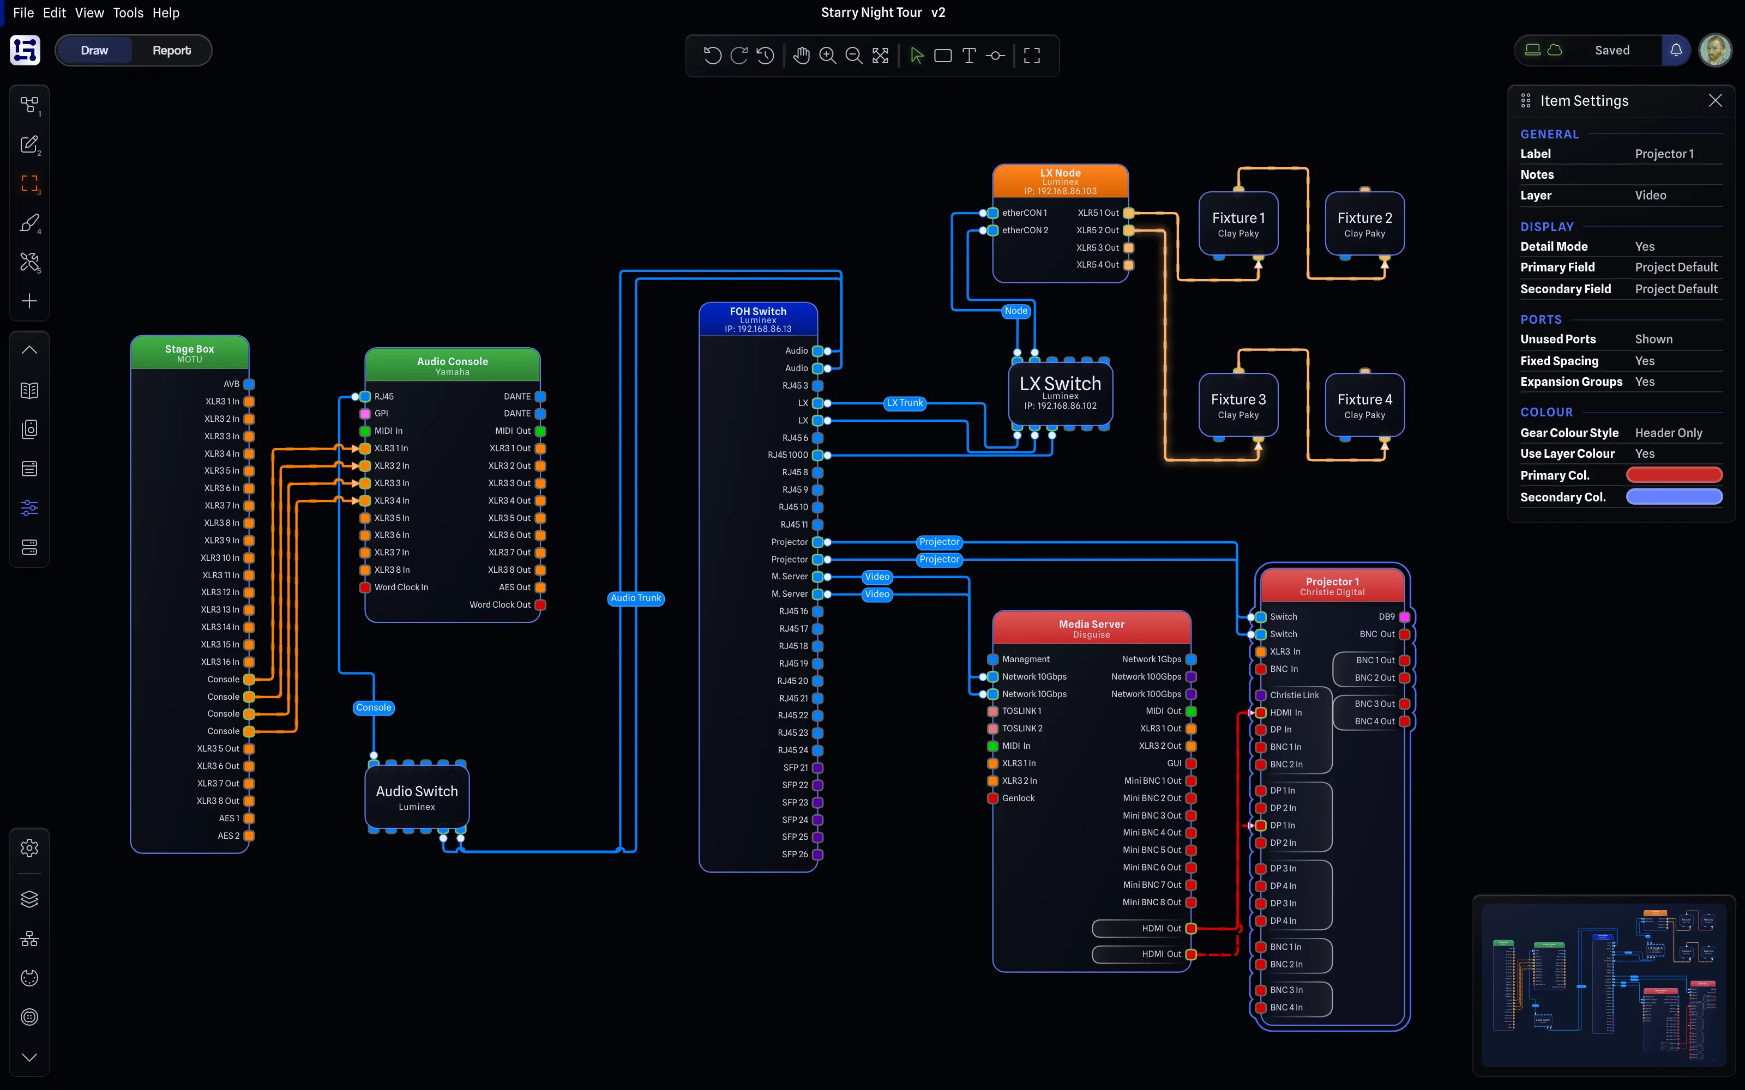Open the View menu

(x=89, y=13)
